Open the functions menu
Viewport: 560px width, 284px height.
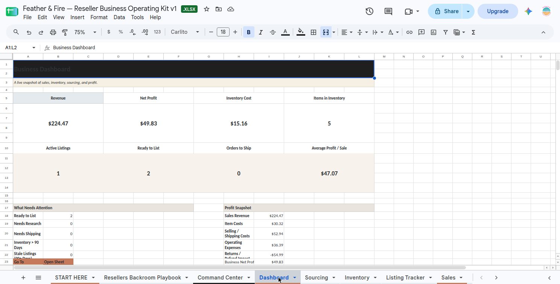(473, 32)
